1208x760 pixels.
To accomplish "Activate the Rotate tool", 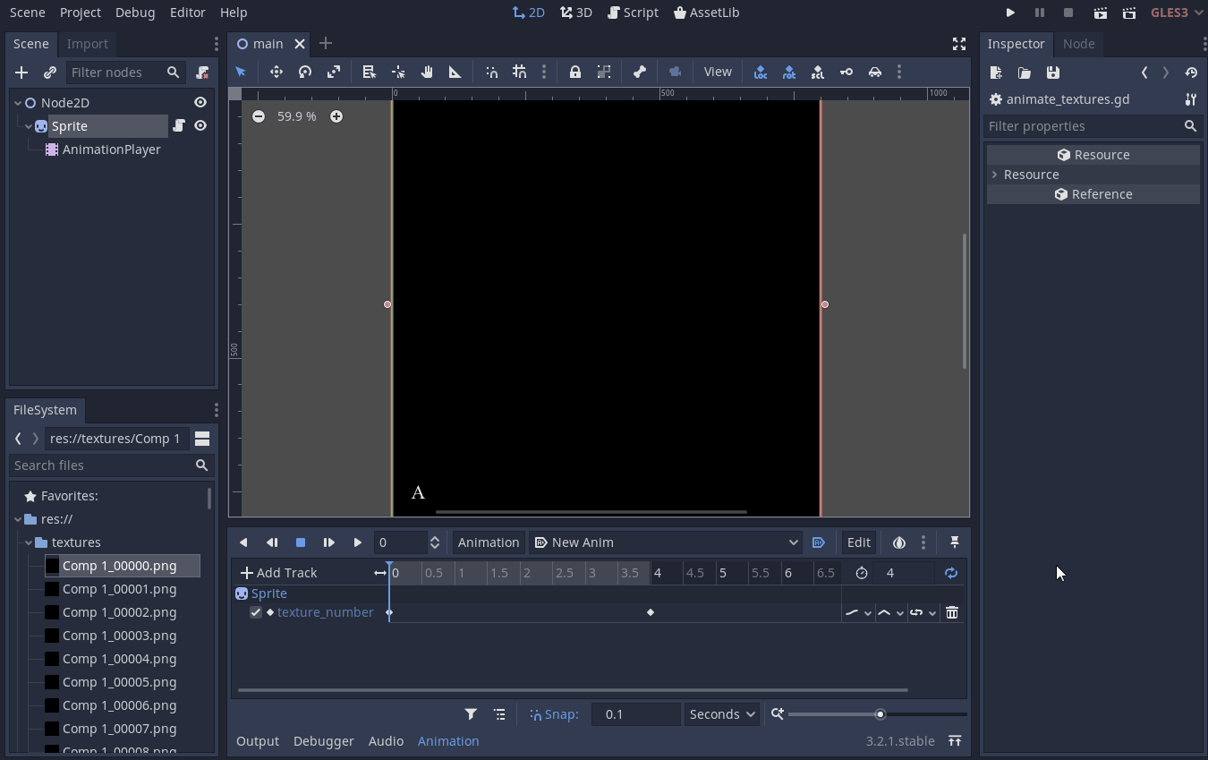I will [304, 72].
